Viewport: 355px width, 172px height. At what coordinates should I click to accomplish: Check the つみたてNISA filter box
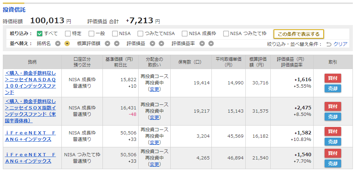(x=140, y=34)
